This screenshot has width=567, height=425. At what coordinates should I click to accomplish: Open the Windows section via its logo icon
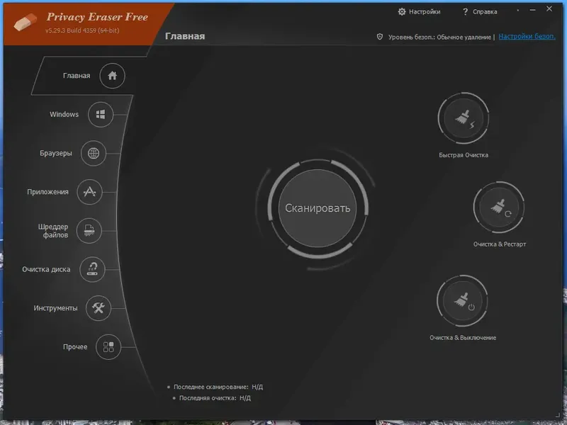click(x=101, y=115)
